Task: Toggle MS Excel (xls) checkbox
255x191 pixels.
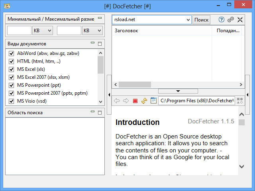Action: (x=11, y=69)
